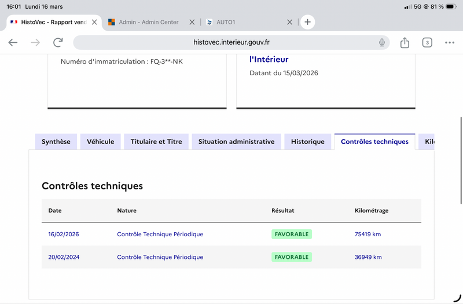
Task: Tap the microphone in the address bar
Action: tap(382, 42)
